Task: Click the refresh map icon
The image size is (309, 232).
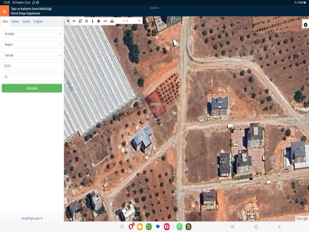Action: 80,21
